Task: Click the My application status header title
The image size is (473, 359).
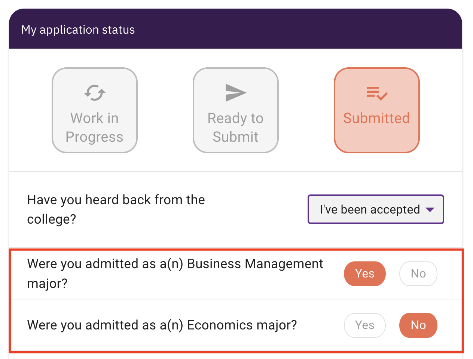Action: pos(78,30)
